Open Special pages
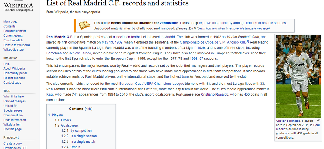Screen dimensions: 324x149 click(13, 110)
